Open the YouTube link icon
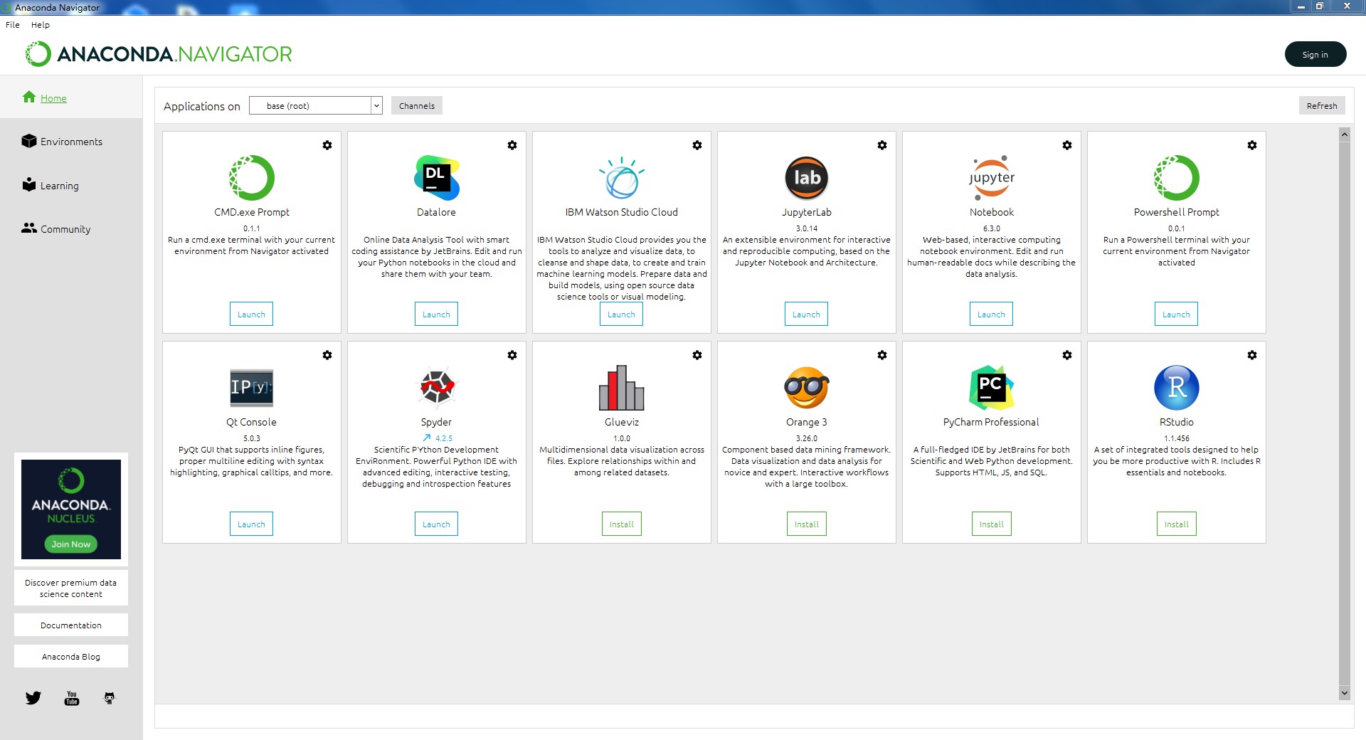 tap(72, 698)
